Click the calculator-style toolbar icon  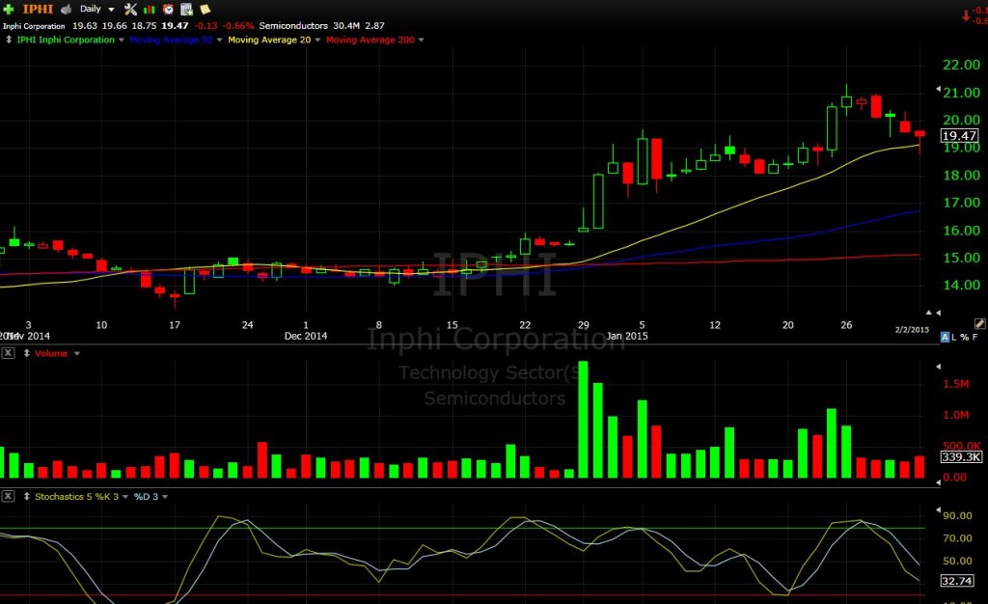pos(186,9)
